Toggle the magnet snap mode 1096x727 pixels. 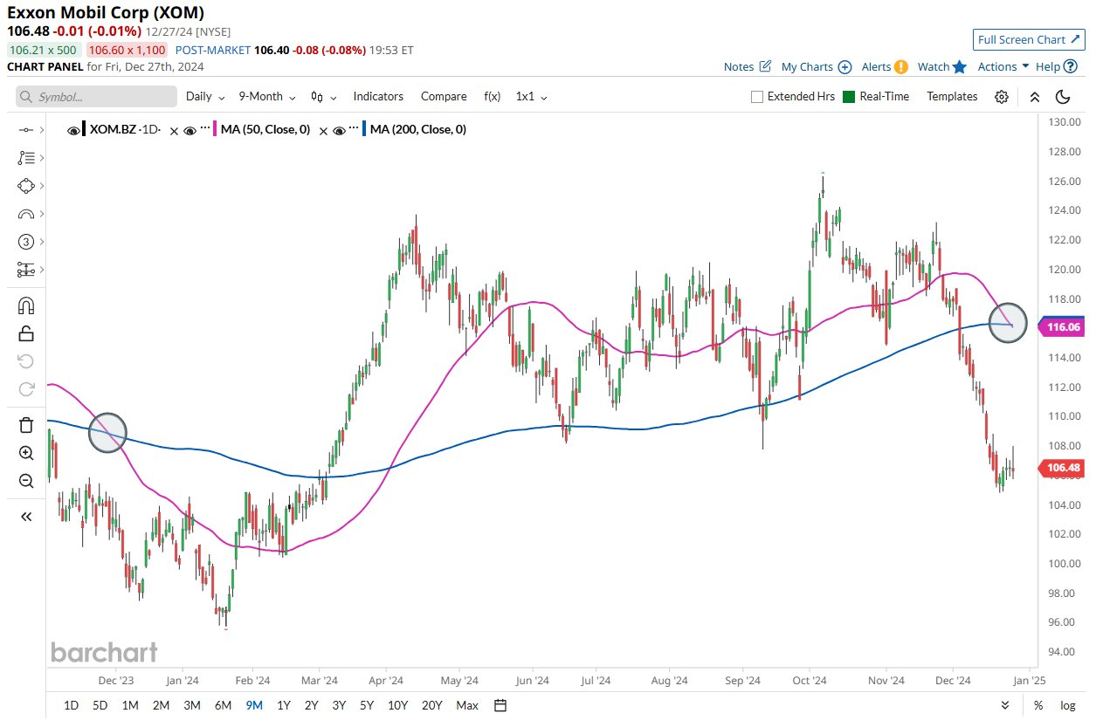click(x=25, y=305)
